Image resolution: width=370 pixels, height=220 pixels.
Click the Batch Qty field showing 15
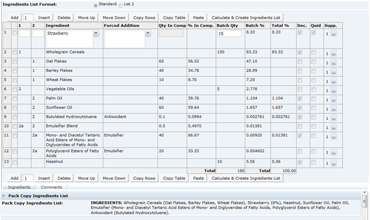pos(229,34)
